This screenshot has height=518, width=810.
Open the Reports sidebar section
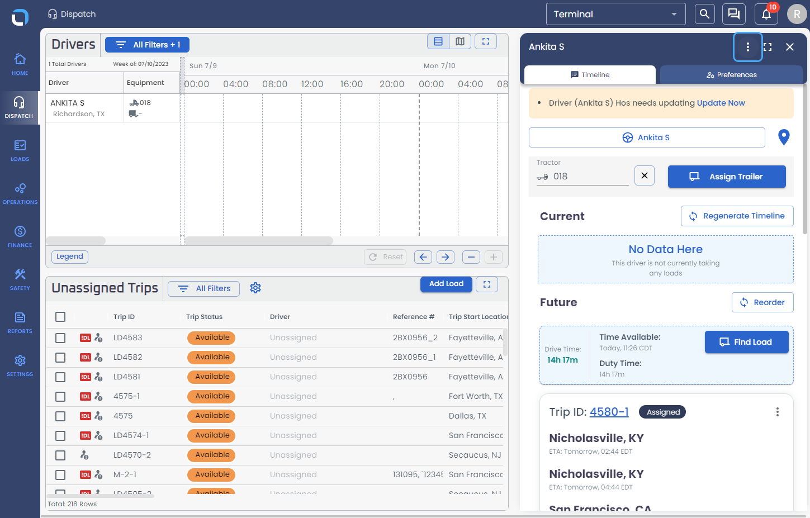click(x=20, y=322)
